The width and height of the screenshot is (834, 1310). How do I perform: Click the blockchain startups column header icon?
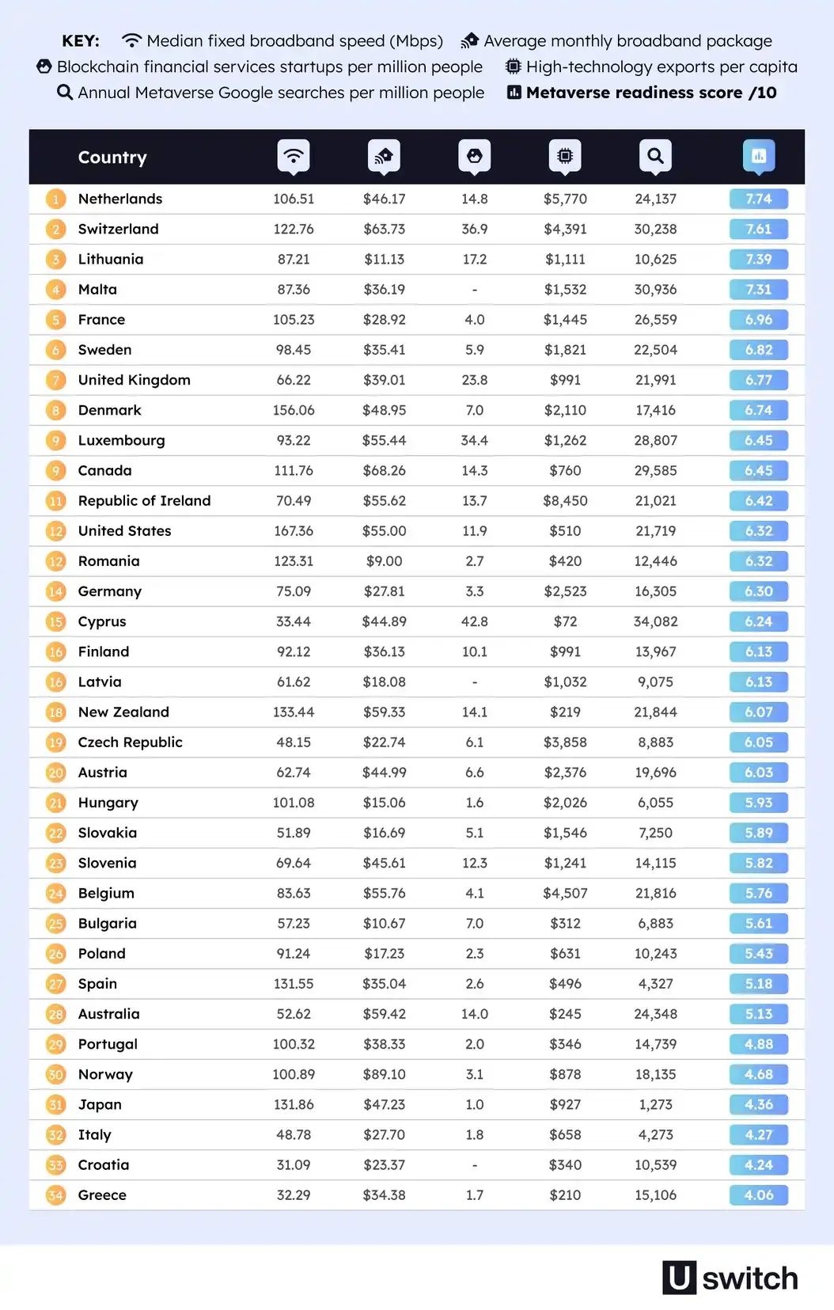[475, 156]
